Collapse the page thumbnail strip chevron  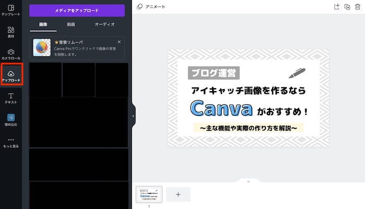coord(248,181)
